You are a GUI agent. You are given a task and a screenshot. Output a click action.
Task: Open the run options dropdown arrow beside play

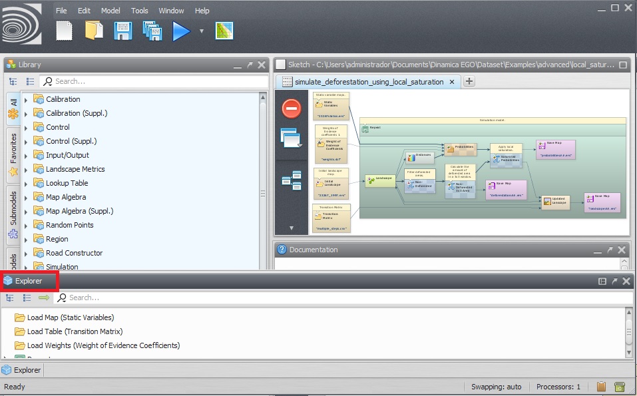201,31
